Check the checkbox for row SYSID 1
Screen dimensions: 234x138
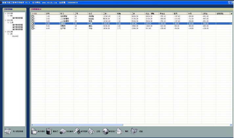coord(33,16)
